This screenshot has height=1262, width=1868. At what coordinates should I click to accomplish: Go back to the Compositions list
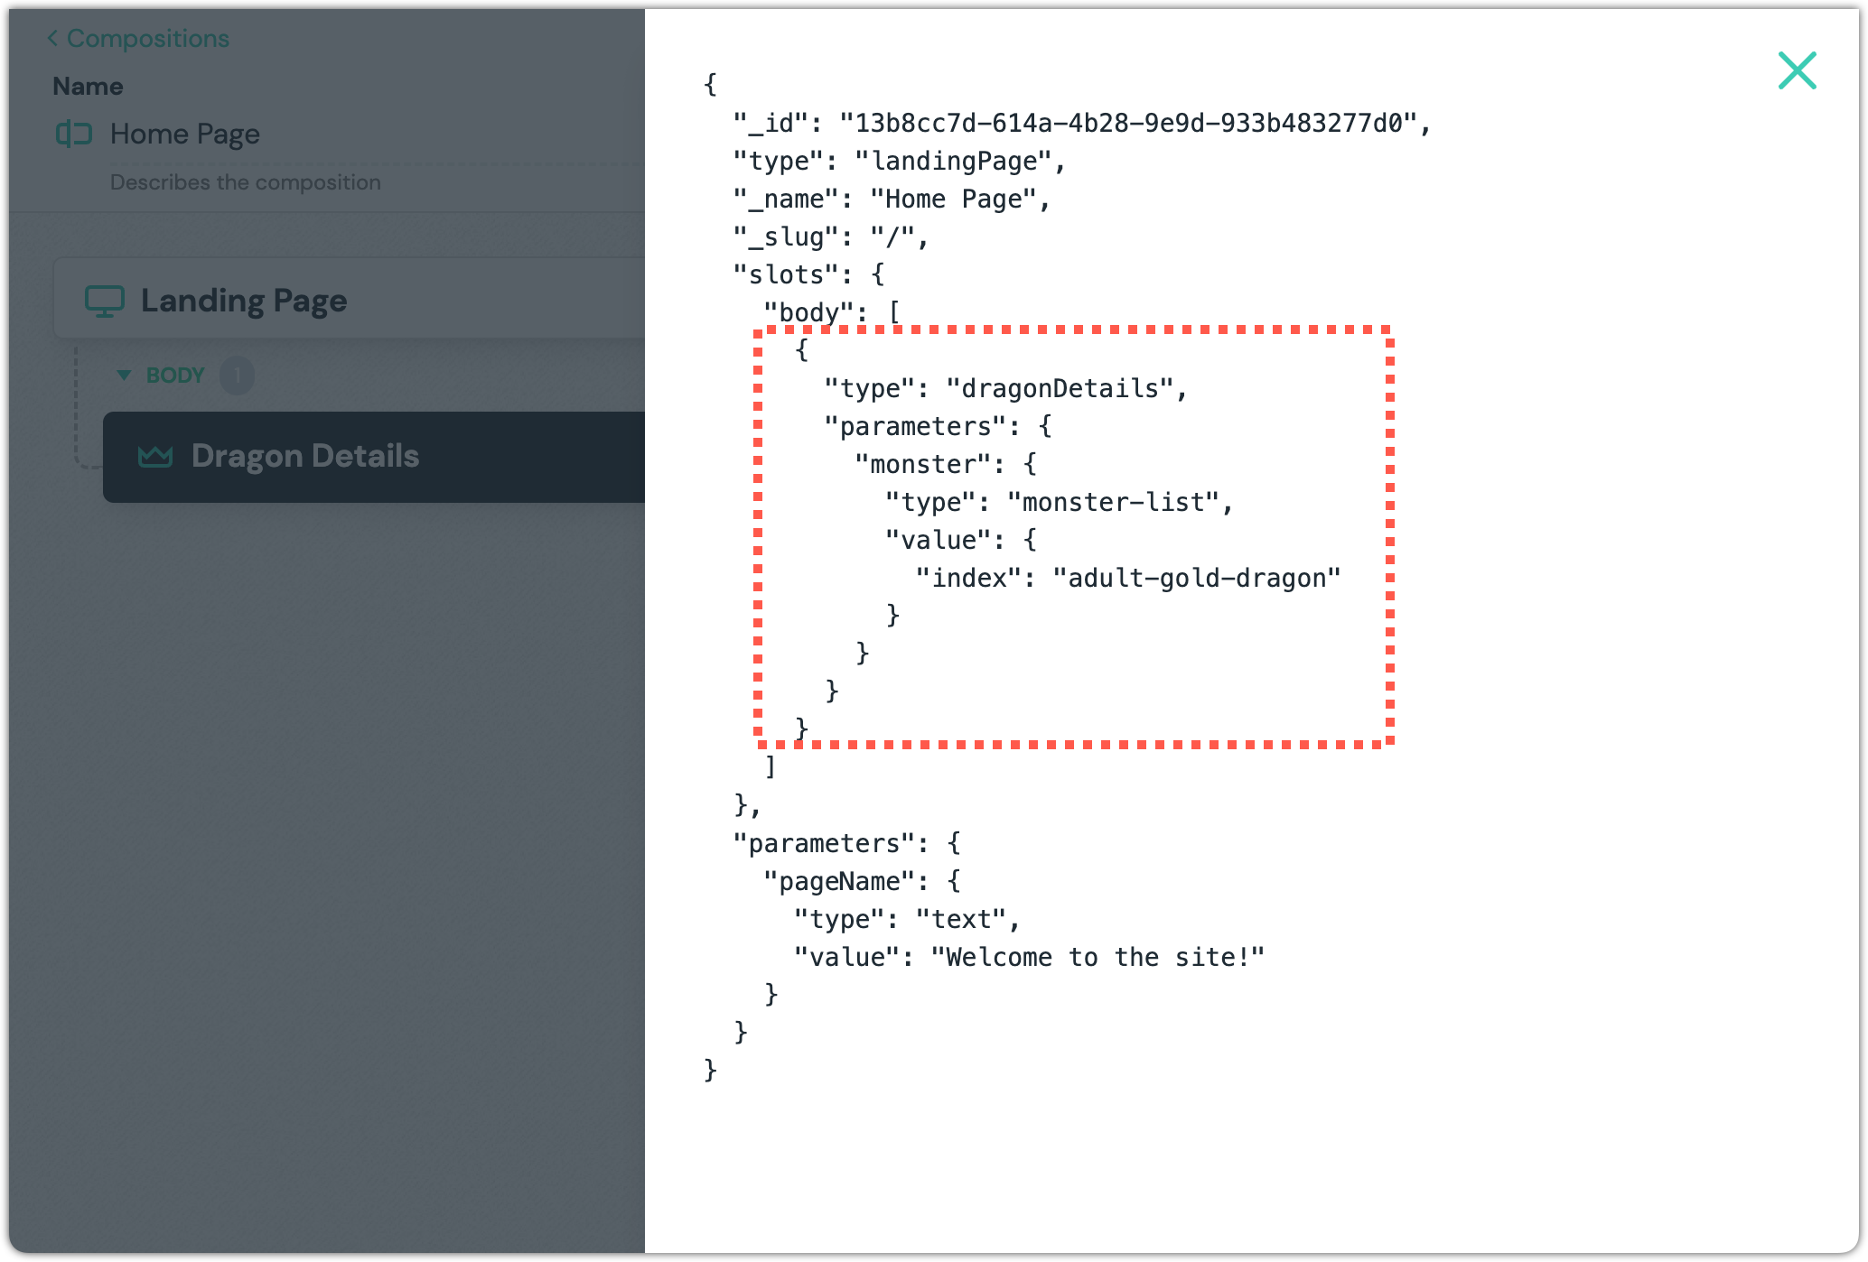point(147,39)
